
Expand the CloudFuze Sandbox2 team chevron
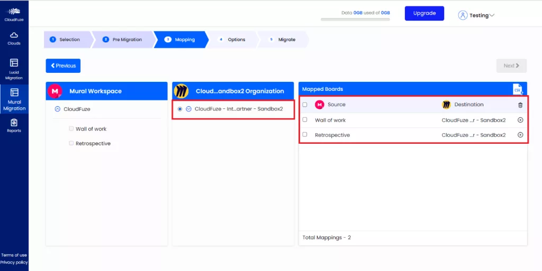click(189, 109)
